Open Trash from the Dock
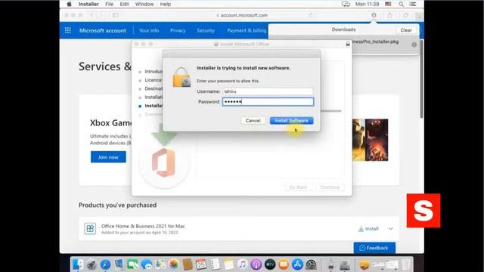The image size is (484, 272). [406, 264]
